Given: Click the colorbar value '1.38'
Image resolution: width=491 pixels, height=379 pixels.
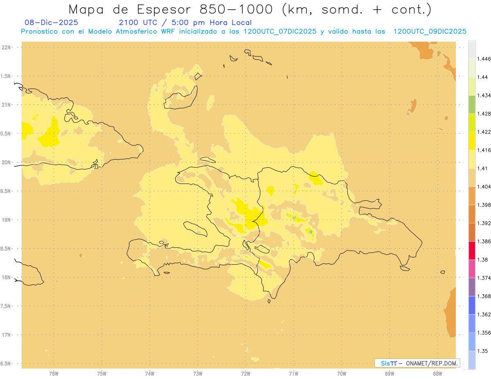Looking at the screenshot, I should [483, 260].
